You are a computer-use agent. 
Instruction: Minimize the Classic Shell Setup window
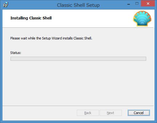click(x=129, y=4)
